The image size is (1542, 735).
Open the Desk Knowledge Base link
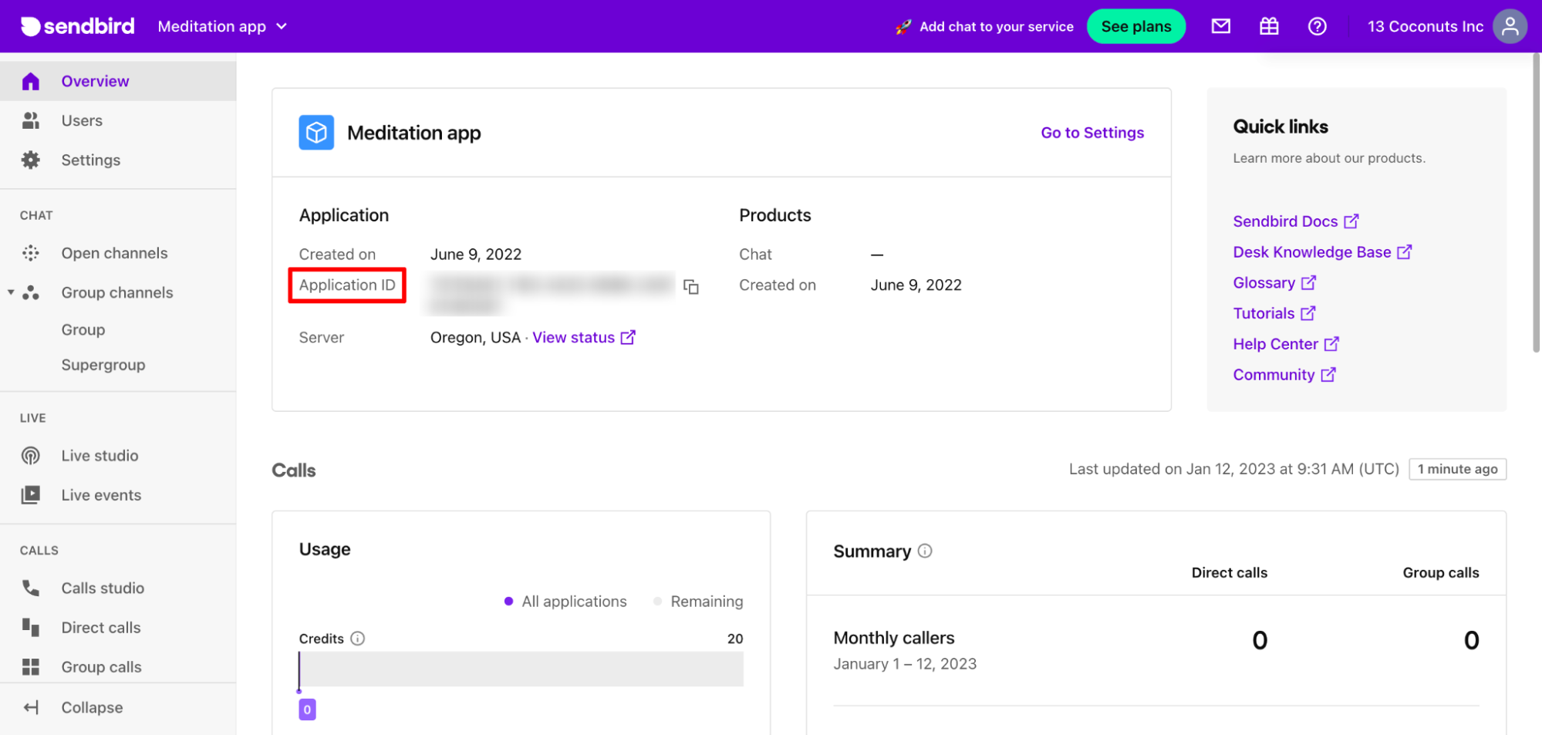coord(1322,252)
